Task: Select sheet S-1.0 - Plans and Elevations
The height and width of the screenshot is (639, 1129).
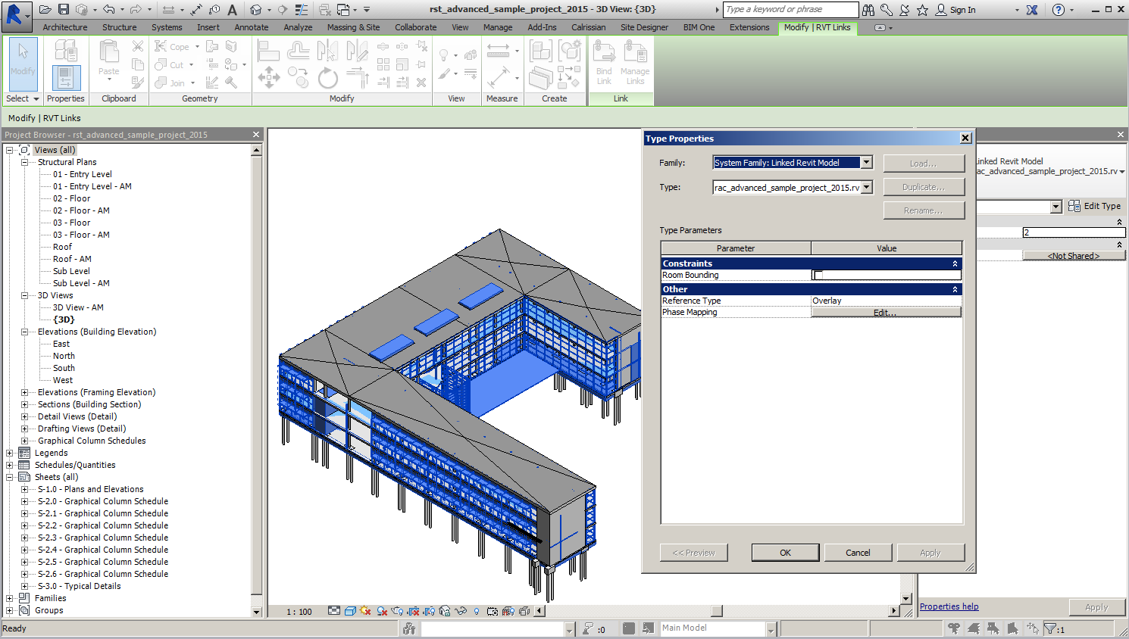Action: 90,489
